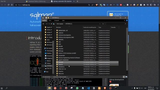Click the browser address bar URL
The image size is (160, 90).
(x=24, y=5)
